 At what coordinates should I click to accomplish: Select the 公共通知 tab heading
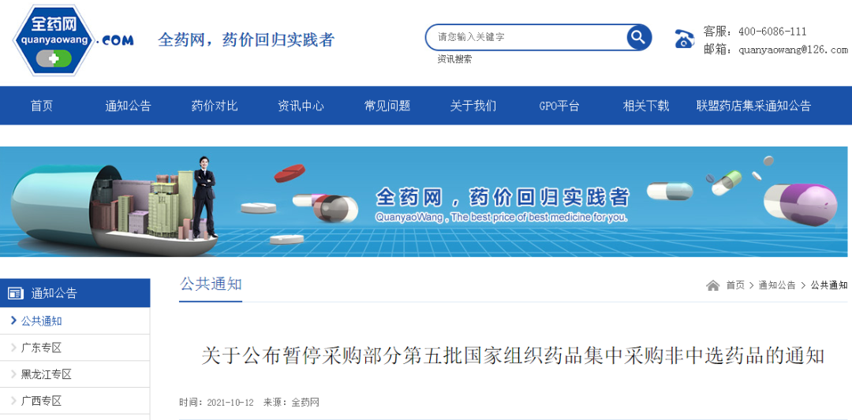(211, 284)
